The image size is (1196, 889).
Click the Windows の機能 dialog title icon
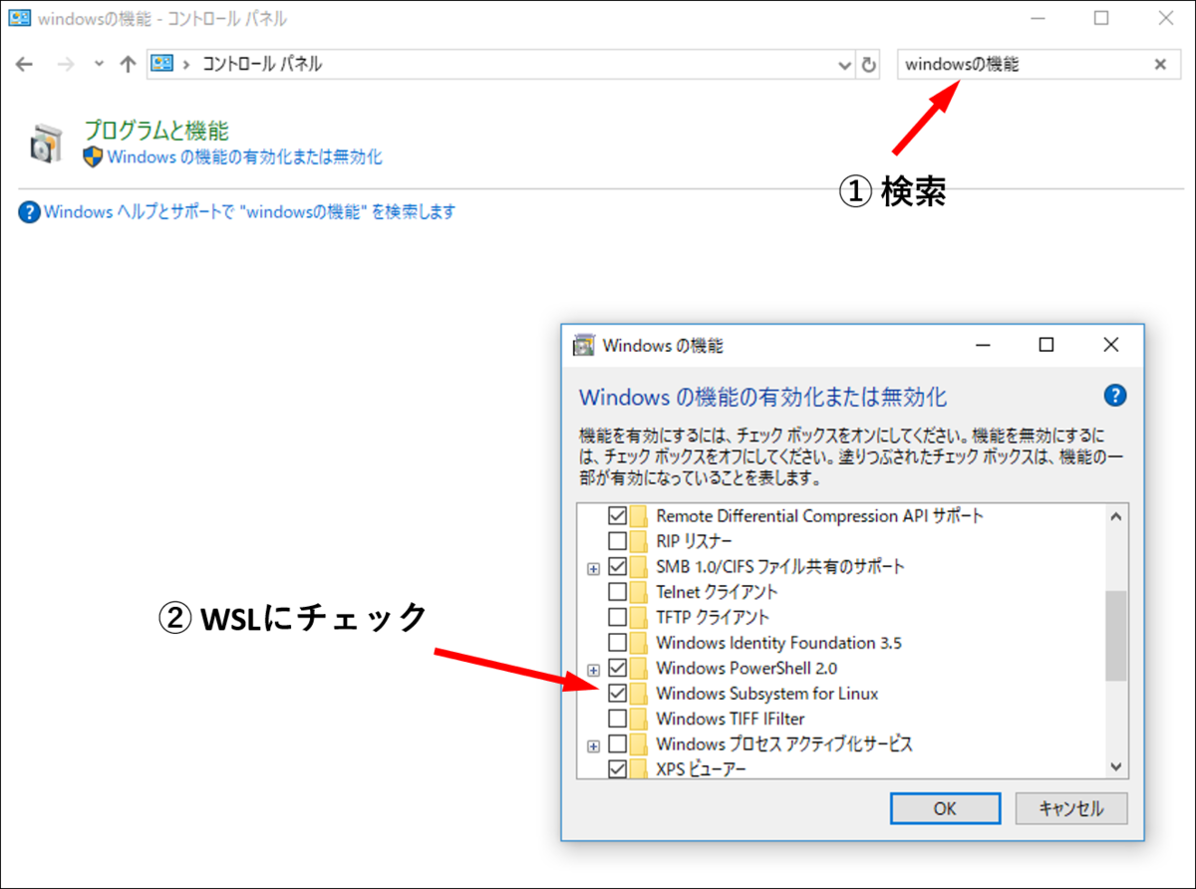point(583,346)
